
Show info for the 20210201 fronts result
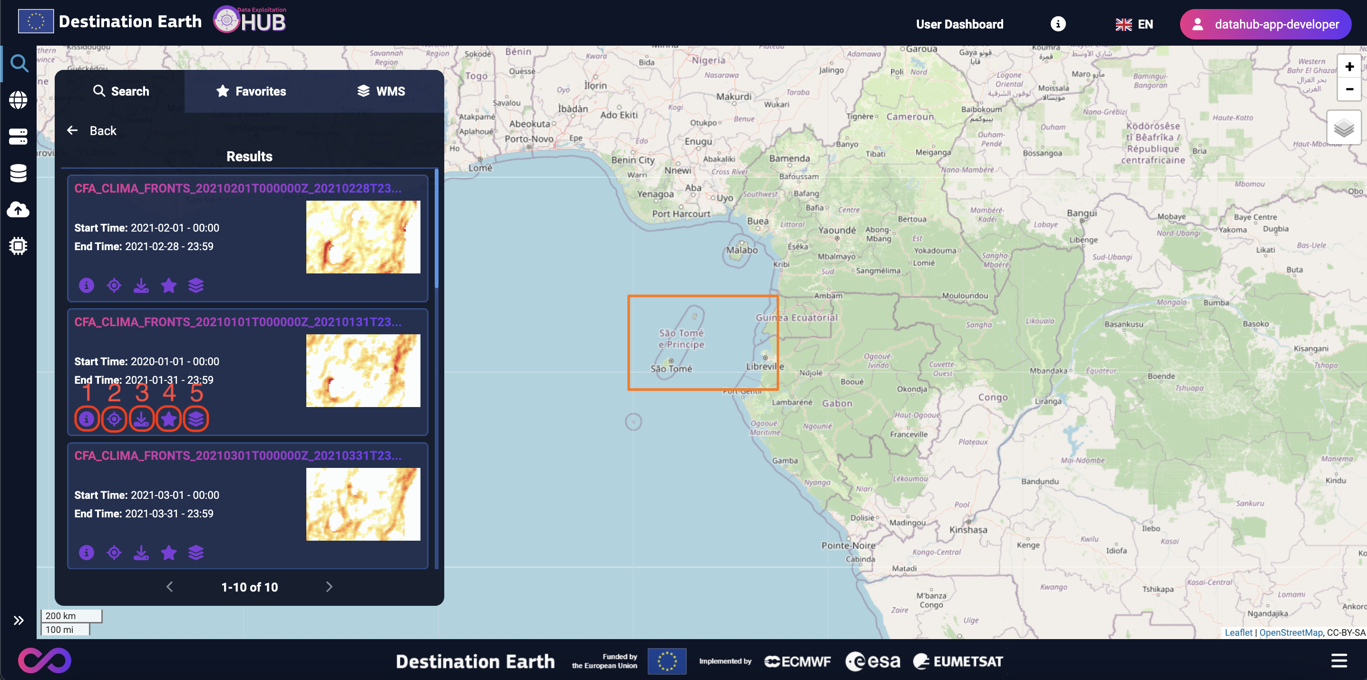(87, 285)
